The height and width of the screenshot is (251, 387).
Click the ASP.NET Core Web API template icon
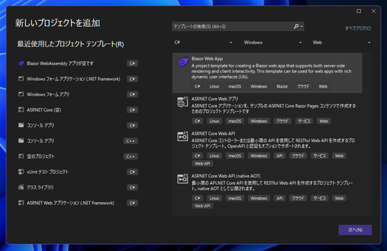tap(182, 137)
